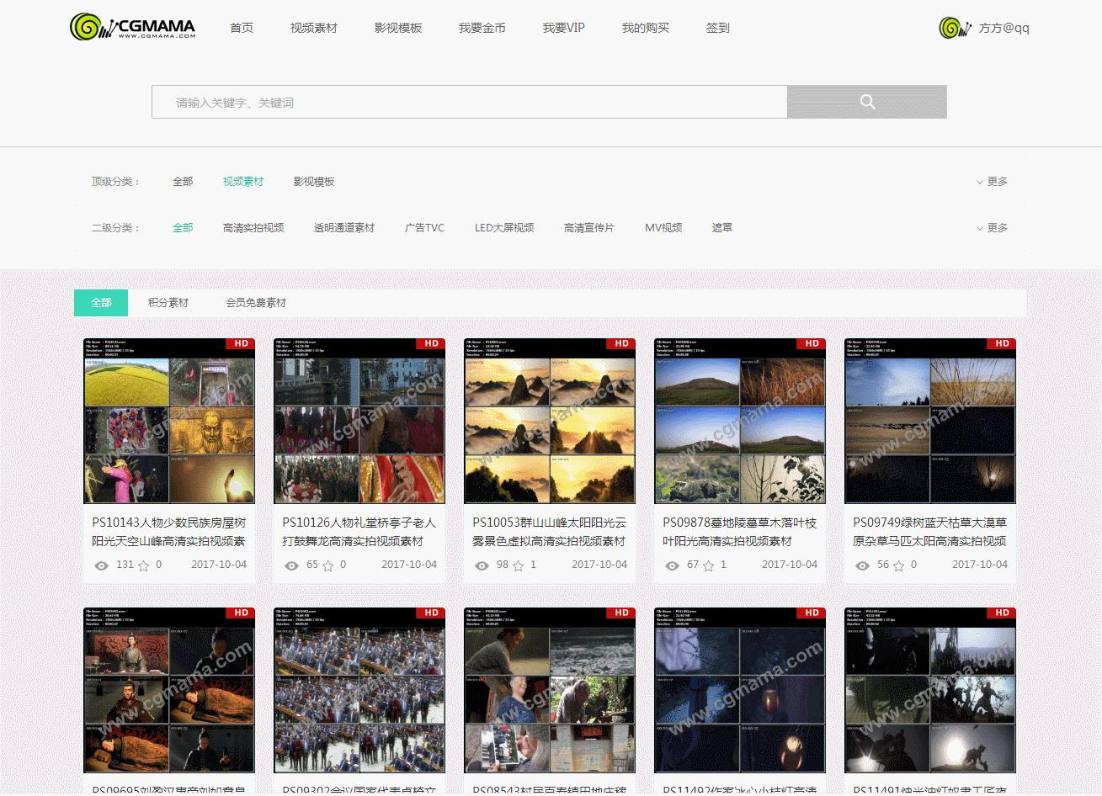Click the HD badge on PS11491 thumbnail
1102x796 pixels.
pos(1003,613)
